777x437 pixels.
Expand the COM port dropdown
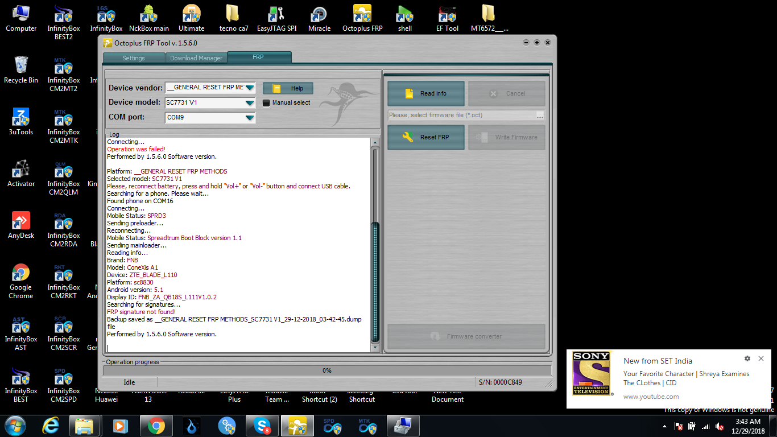[x=250, y=118]
